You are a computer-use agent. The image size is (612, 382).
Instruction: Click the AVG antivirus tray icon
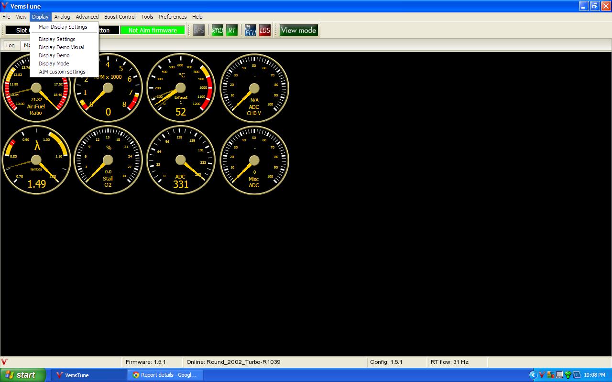tap(550, 375)
